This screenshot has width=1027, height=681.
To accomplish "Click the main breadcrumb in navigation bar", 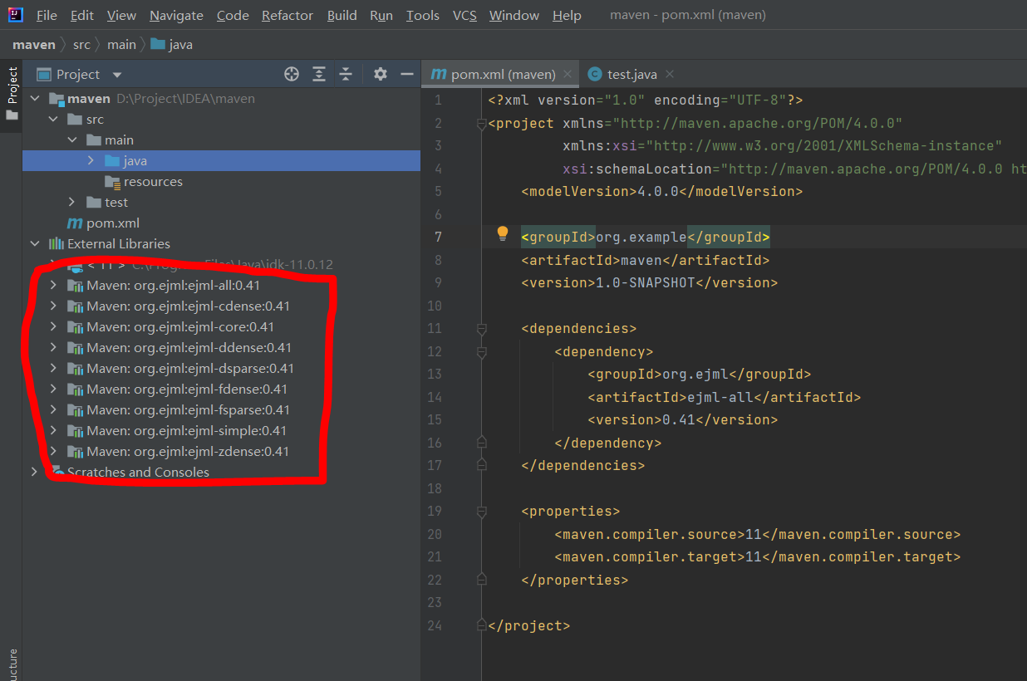I will coord(121,44).
